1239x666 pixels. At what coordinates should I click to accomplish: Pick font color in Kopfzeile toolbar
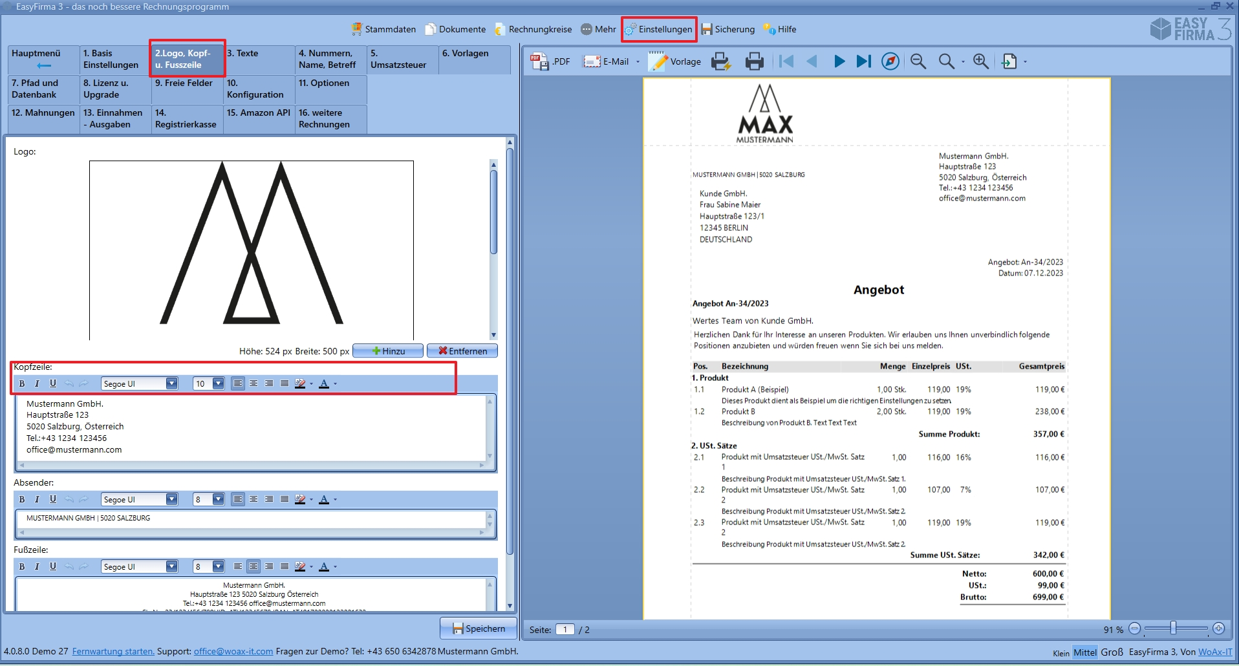324,383
